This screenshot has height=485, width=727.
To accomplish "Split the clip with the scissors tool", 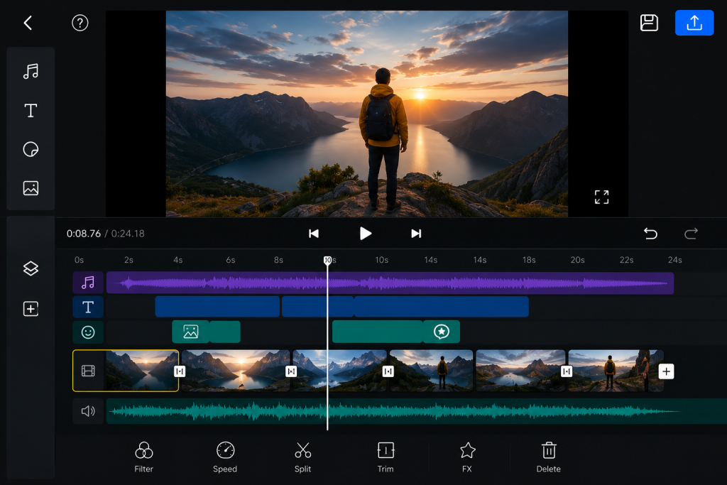I will click(x=302, y=457).
